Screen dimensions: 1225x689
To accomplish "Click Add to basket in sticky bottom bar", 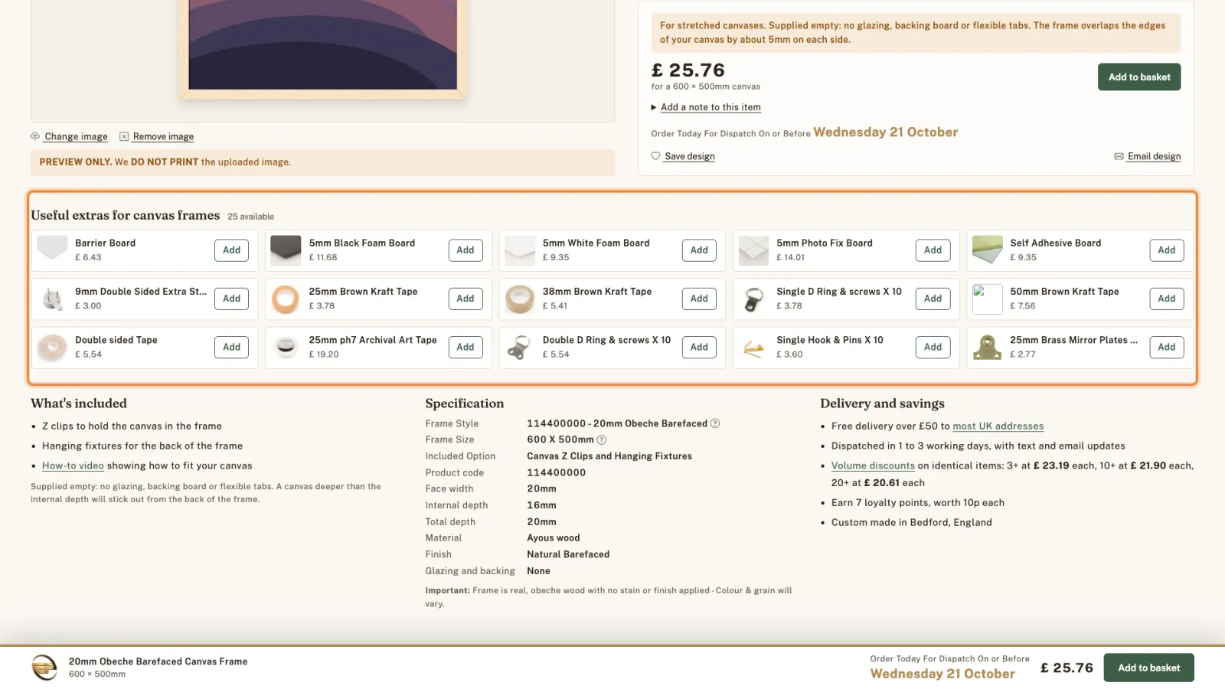I will tap(1148, 668).
